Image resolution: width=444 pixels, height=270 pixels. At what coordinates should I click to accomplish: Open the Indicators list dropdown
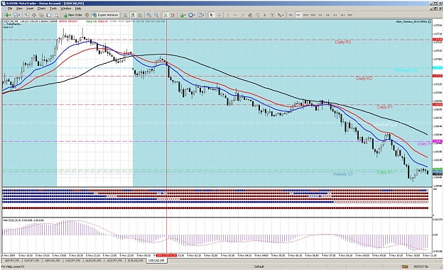pyautogui.click(x=183, y=15)
